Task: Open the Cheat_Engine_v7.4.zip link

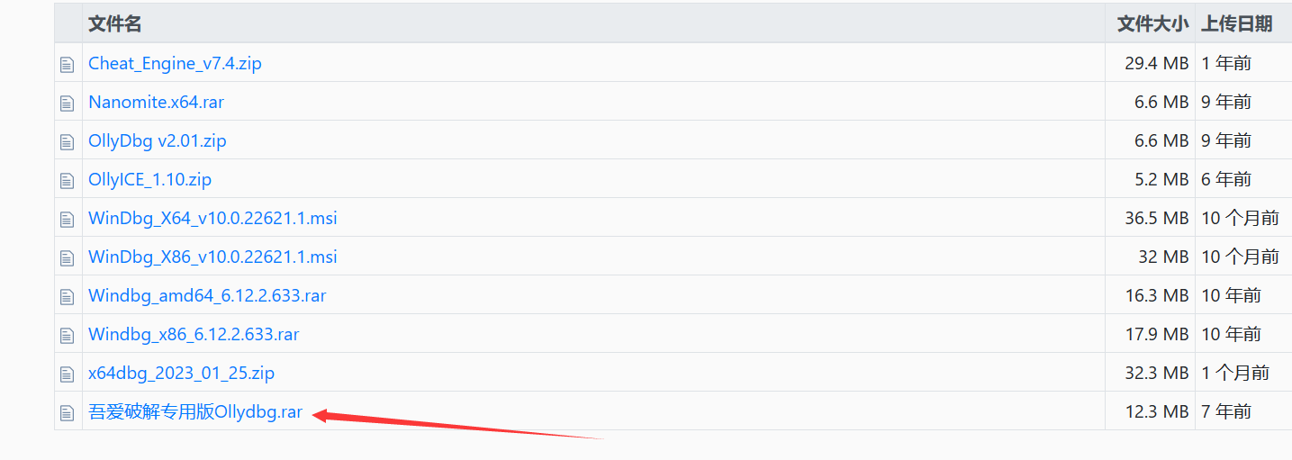Action: (x=175, y=64)
